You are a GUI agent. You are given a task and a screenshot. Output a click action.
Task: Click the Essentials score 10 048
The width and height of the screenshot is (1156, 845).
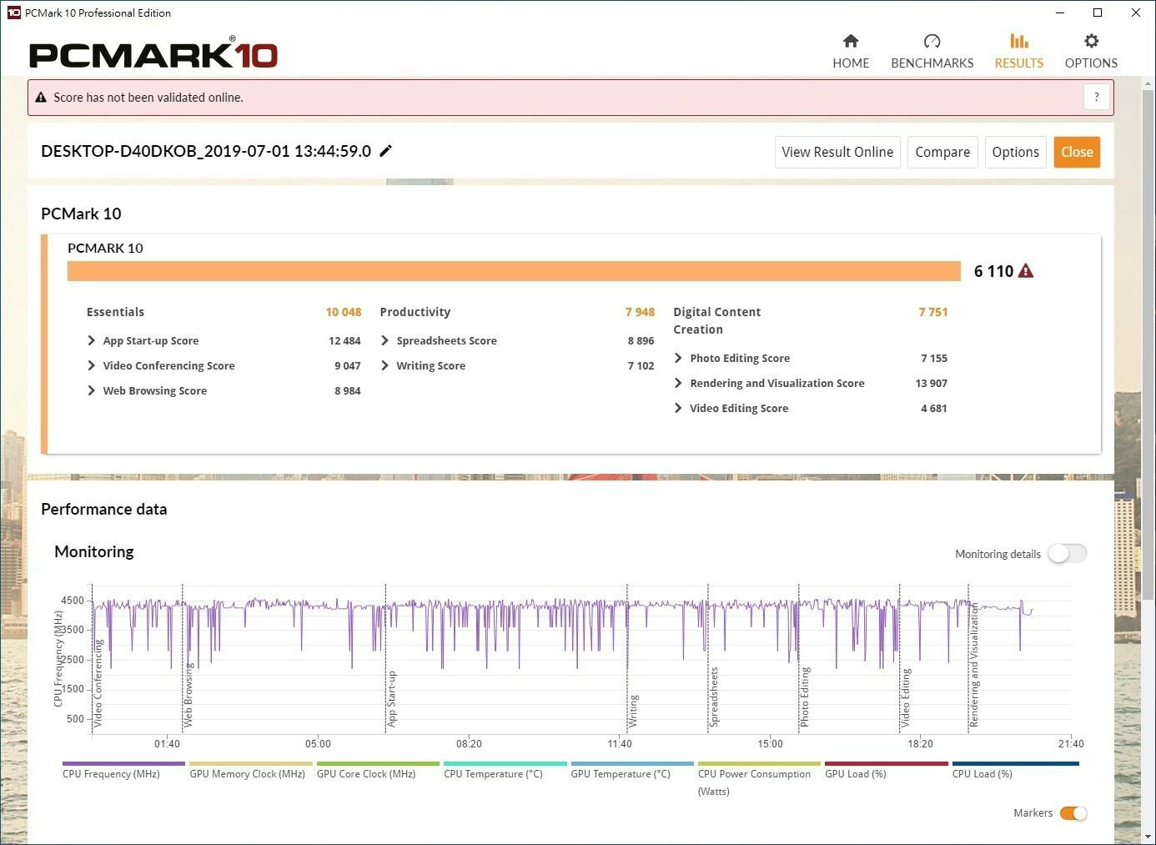[344, 312]
